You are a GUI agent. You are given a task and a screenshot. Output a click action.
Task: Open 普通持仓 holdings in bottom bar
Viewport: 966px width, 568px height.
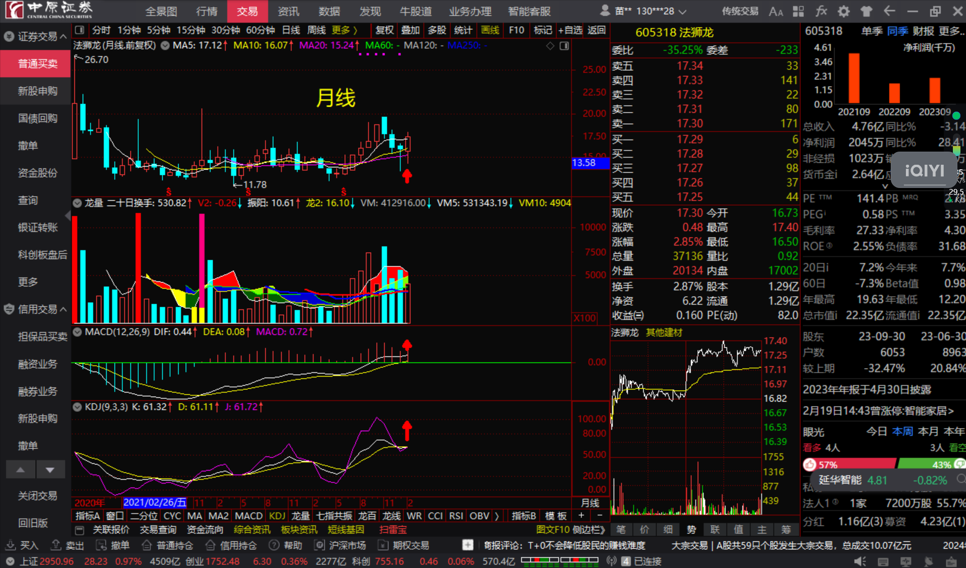point(168,545)
